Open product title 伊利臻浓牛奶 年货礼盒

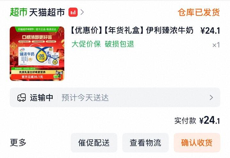(132, 31)
